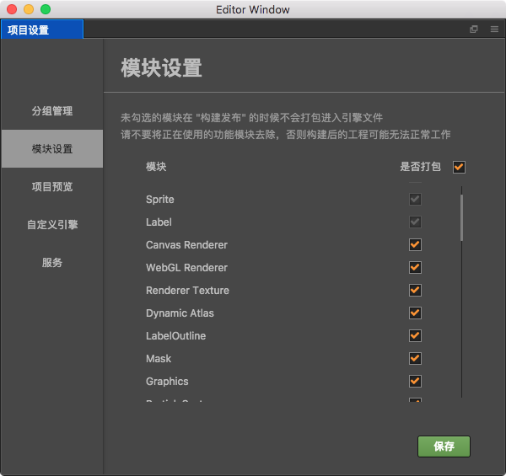Click the disabled Label checkbox
This screenshot has width=506, height=476.
[x=415, y=222]
